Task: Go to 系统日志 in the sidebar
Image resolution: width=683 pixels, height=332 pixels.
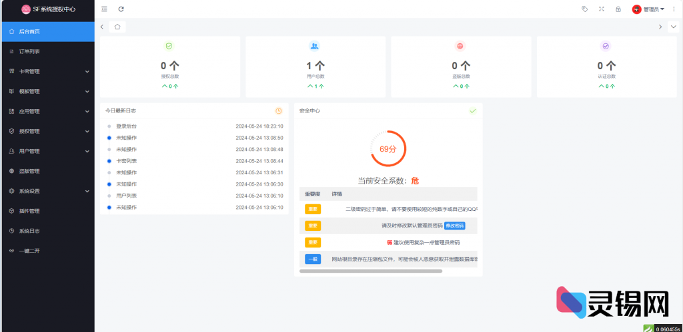Action: pyautogui.click(x=29, y=231)
